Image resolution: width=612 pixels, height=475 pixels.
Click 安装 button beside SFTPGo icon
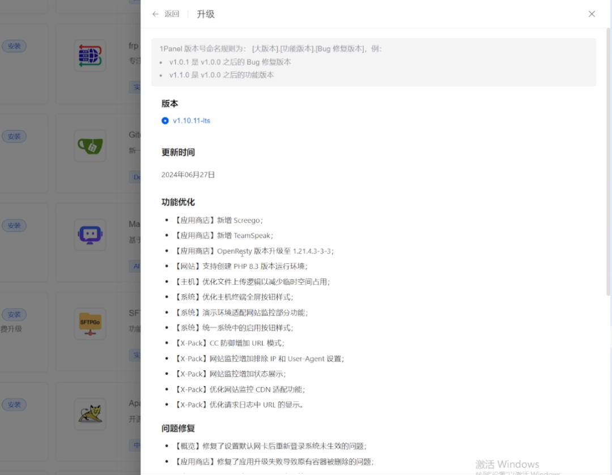tap(14, 314)
